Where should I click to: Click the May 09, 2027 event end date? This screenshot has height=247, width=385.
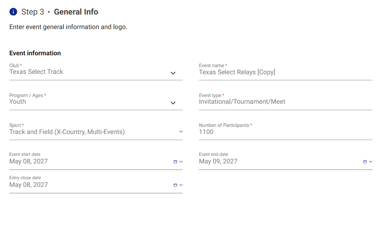[x=218, y=161]
